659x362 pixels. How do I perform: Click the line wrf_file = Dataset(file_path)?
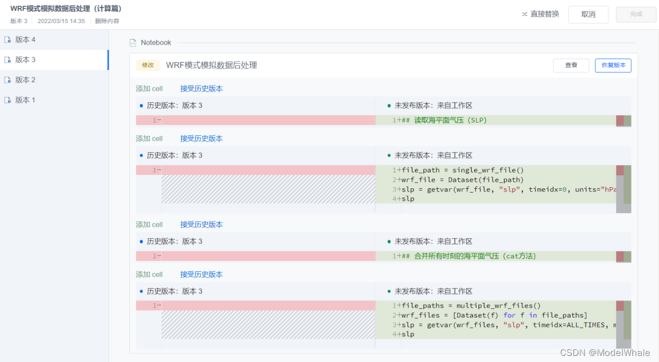click(463, 180)
